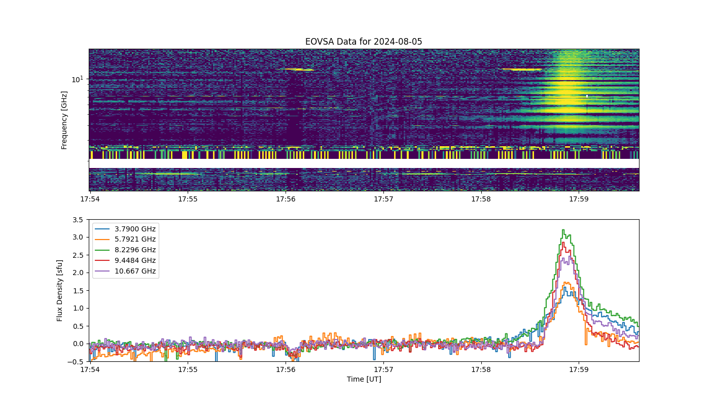Click the 'Frequency [GHz]' axis label
710x406 pixels.
64,120
